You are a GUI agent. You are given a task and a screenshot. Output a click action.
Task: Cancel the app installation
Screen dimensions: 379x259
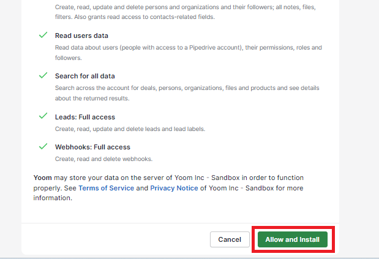(x=230, y=239)
